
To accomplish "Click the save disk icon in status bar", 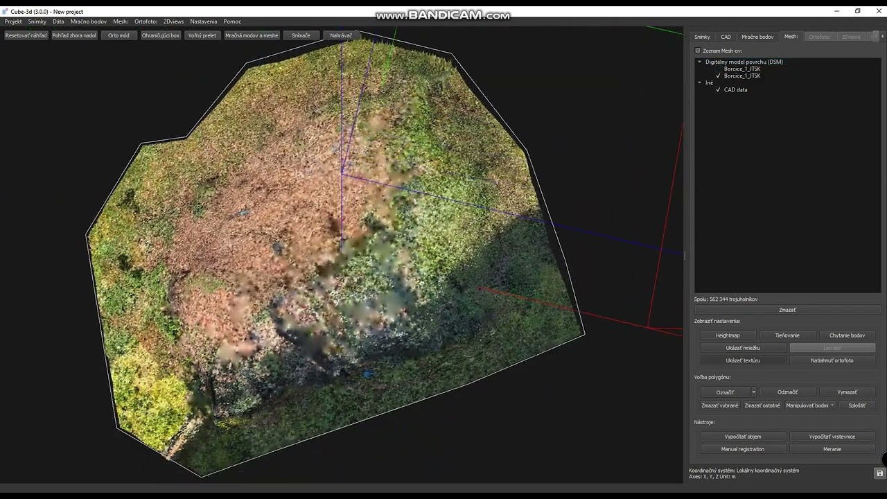I will pos(879,473).
